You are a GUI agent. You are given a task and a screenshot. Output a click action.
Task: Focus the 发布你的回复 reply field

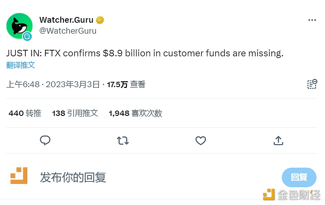(73, 177)
